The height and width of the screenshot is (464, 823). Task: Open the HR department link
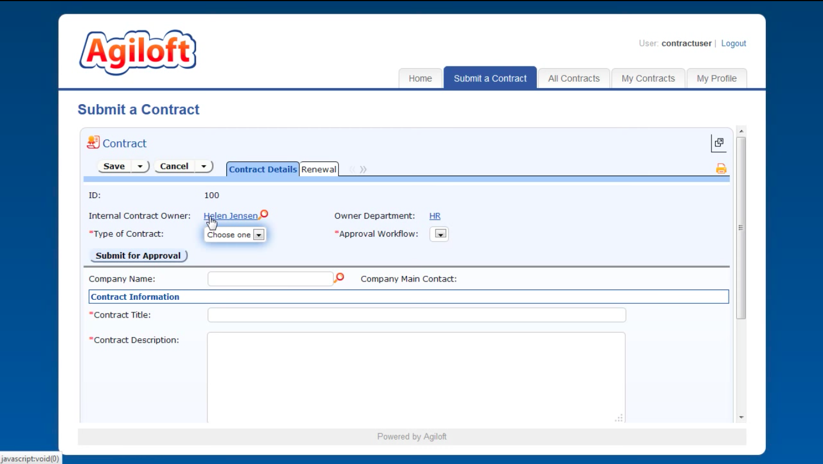click(x=435, y=216)
